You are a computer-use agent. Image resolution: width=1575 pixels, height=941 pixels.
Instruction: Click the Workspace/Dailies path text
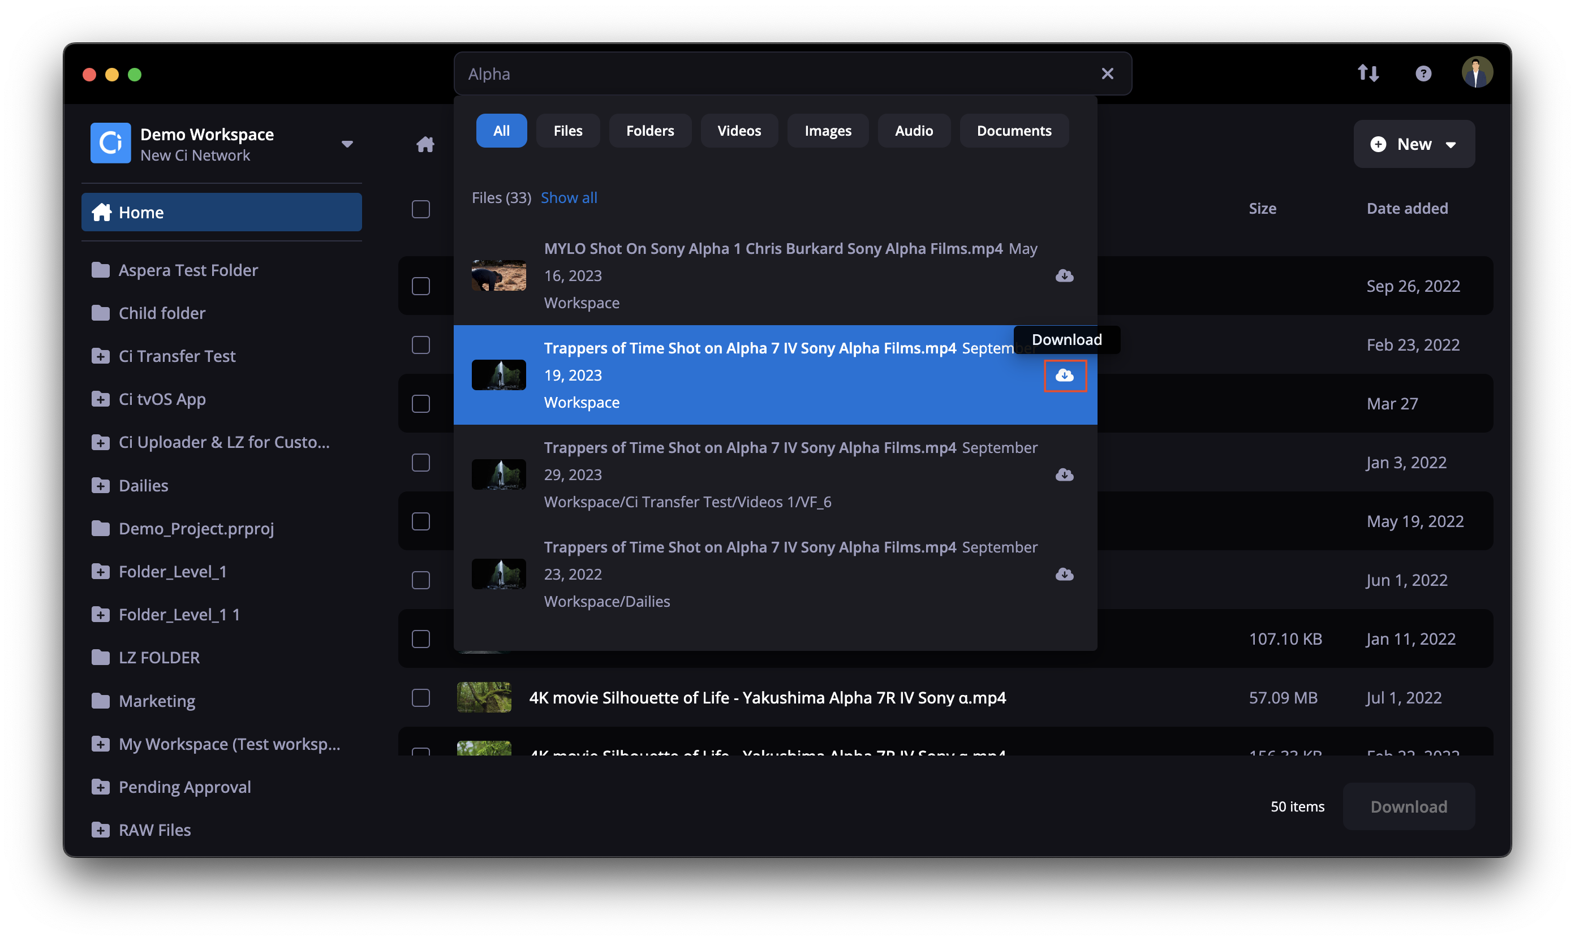(606, 602)
